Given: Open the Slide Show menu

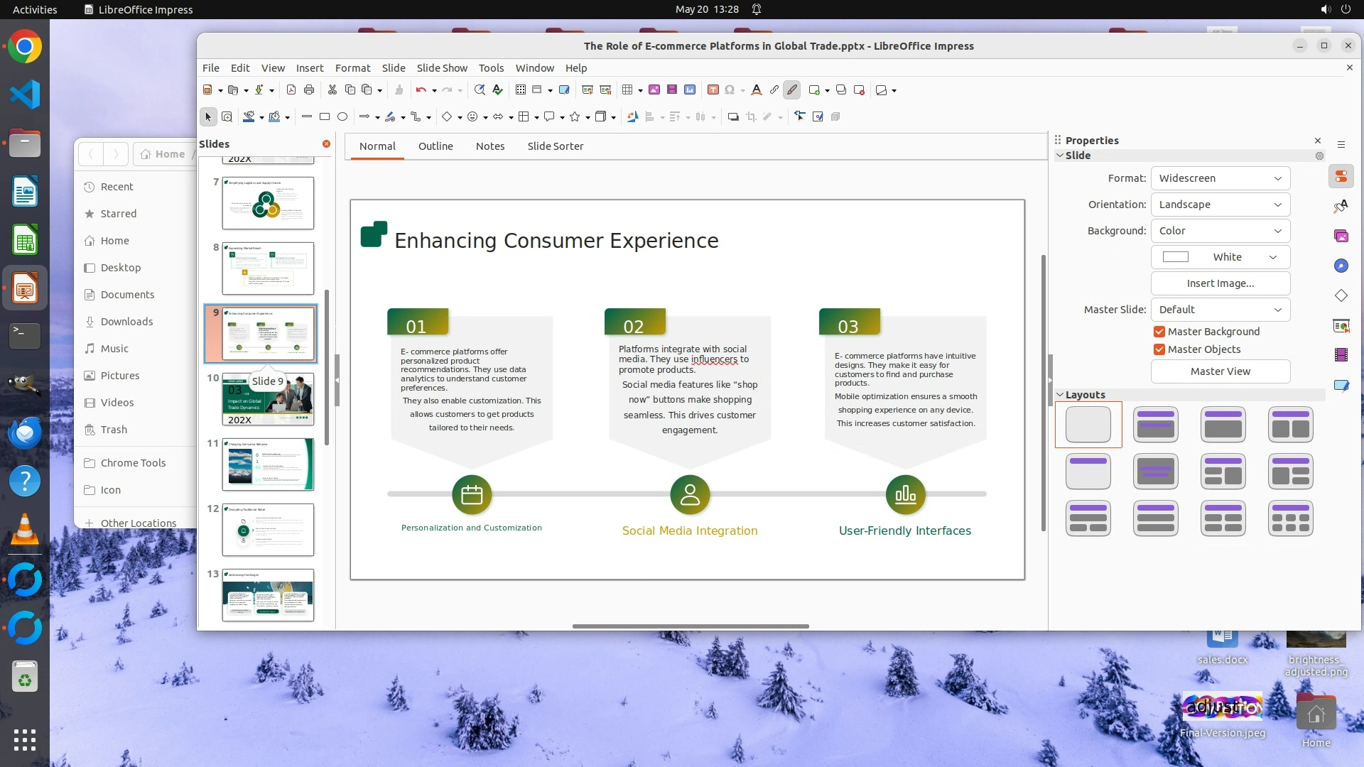Looking at the screenshot, I should tap(441, 68).
